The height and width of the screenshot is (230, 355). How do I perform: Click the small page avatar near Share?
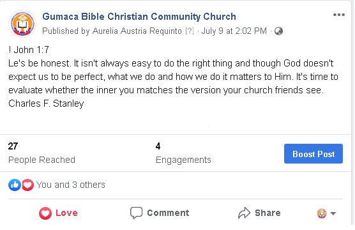coord(322,213)
